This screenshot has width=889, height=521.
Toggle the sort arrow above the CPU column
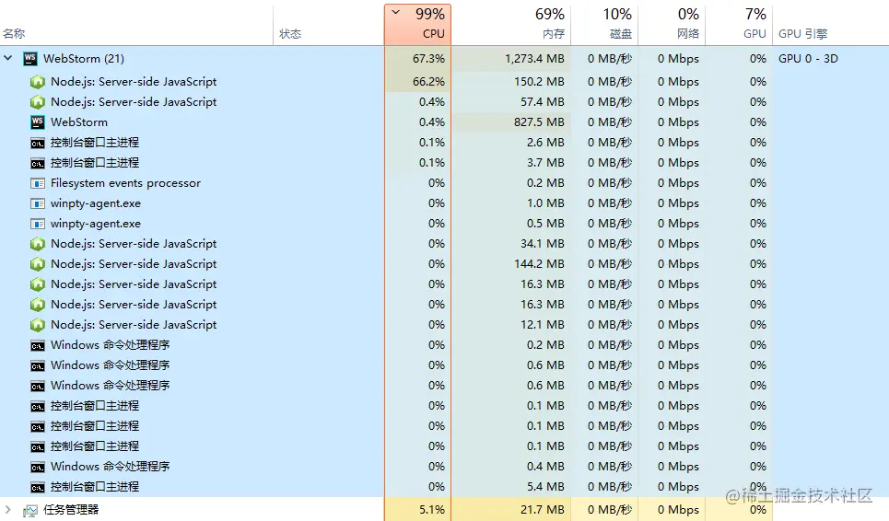tap(396, 12)
